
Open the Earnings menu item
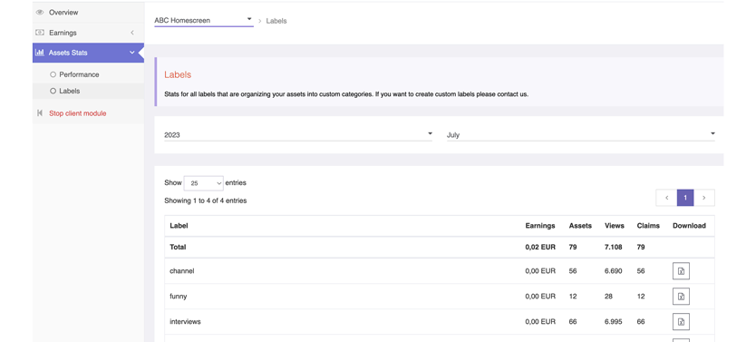[88, 33]
